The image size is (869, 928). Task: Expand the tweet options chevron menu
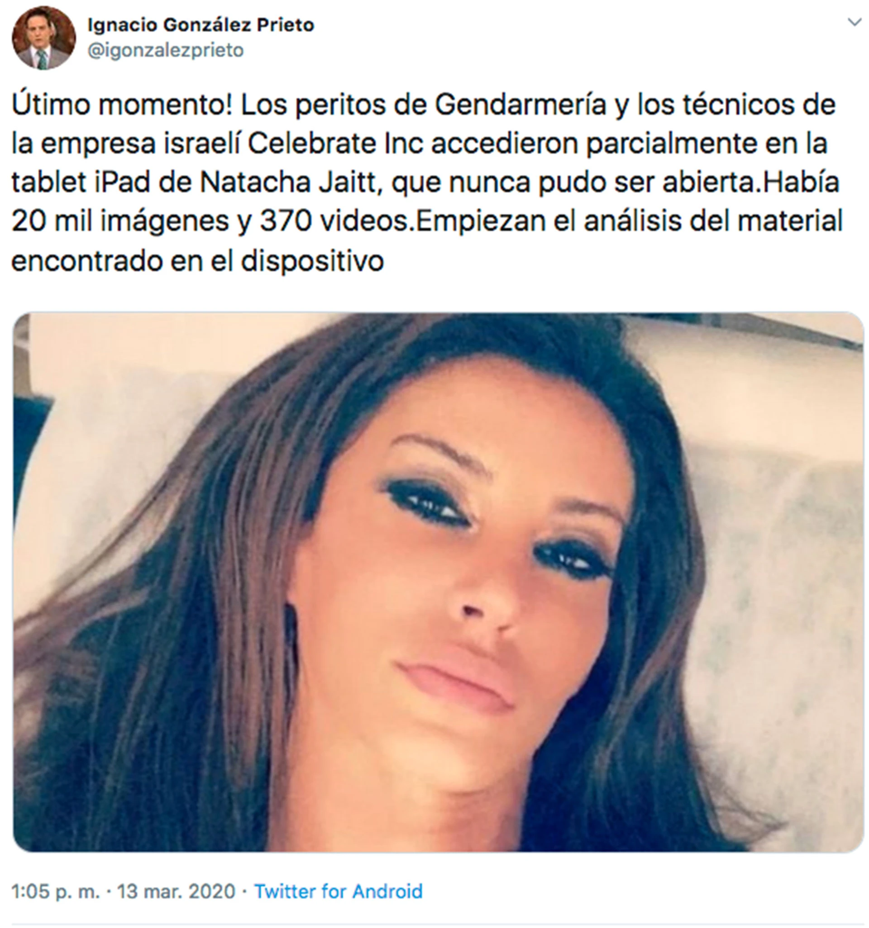pyautogui.click(x=855, y=22)
